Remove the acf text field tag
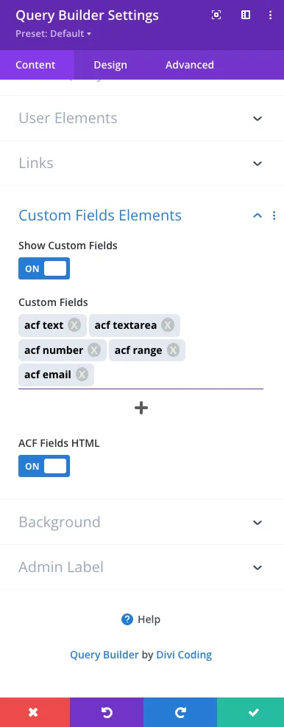Viewport: 284px width, 727px height. [74, 325]
